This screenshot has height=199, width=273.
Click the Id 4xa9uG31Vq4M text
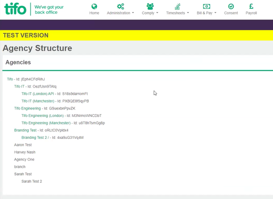[x=68, y=138]
